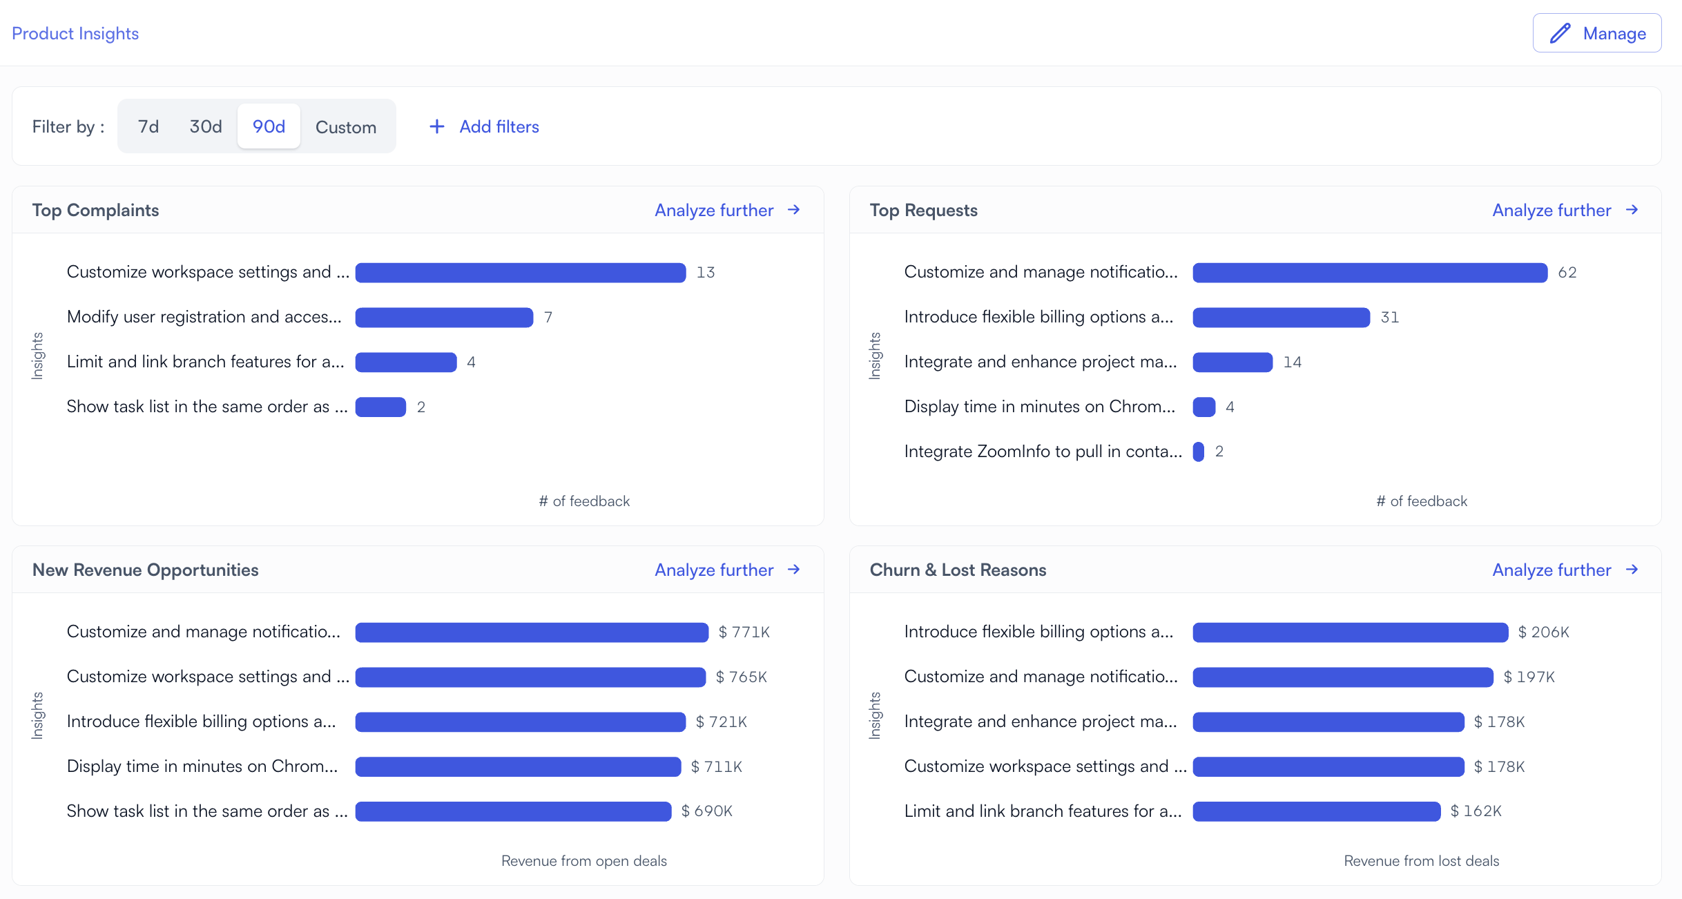Click the arrow icon in Churn & Lost Reasons header
Screen dimensions: 1682x899
coord(1632,570)
